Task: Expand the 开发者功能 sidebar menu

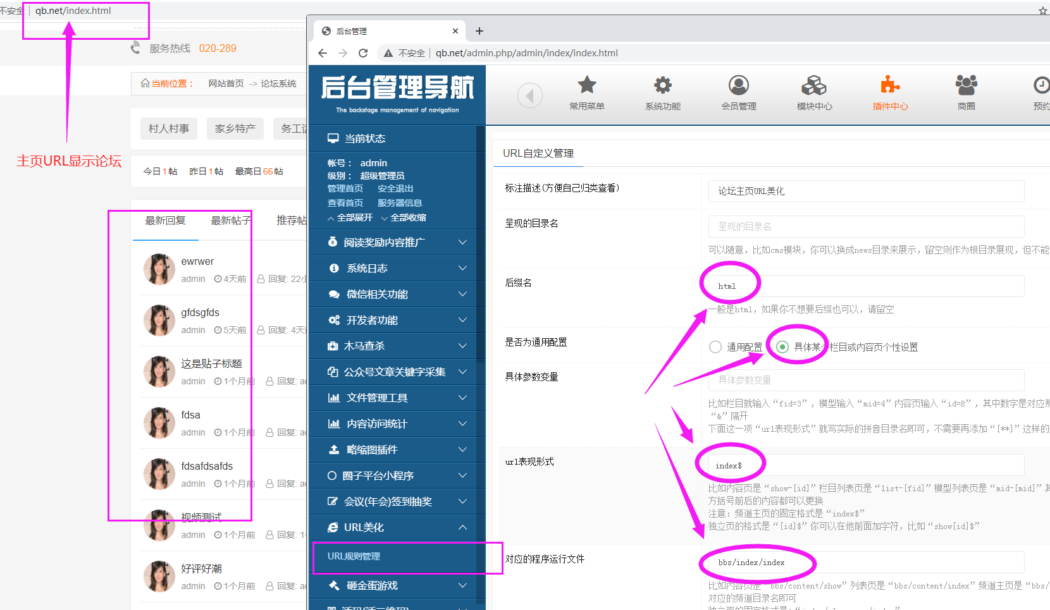Action: coord(397,320)
